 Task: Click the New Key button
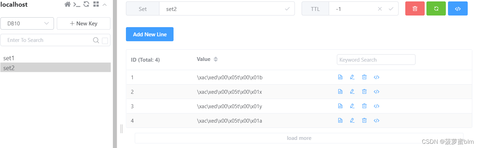(x=84, y=24)
